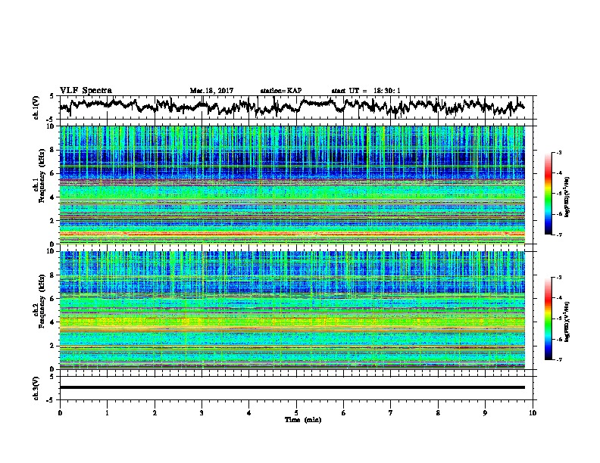600x463 pixels.
Task: Click the "-7" label on ch.2 colorbar
Action: click(559, 359)
